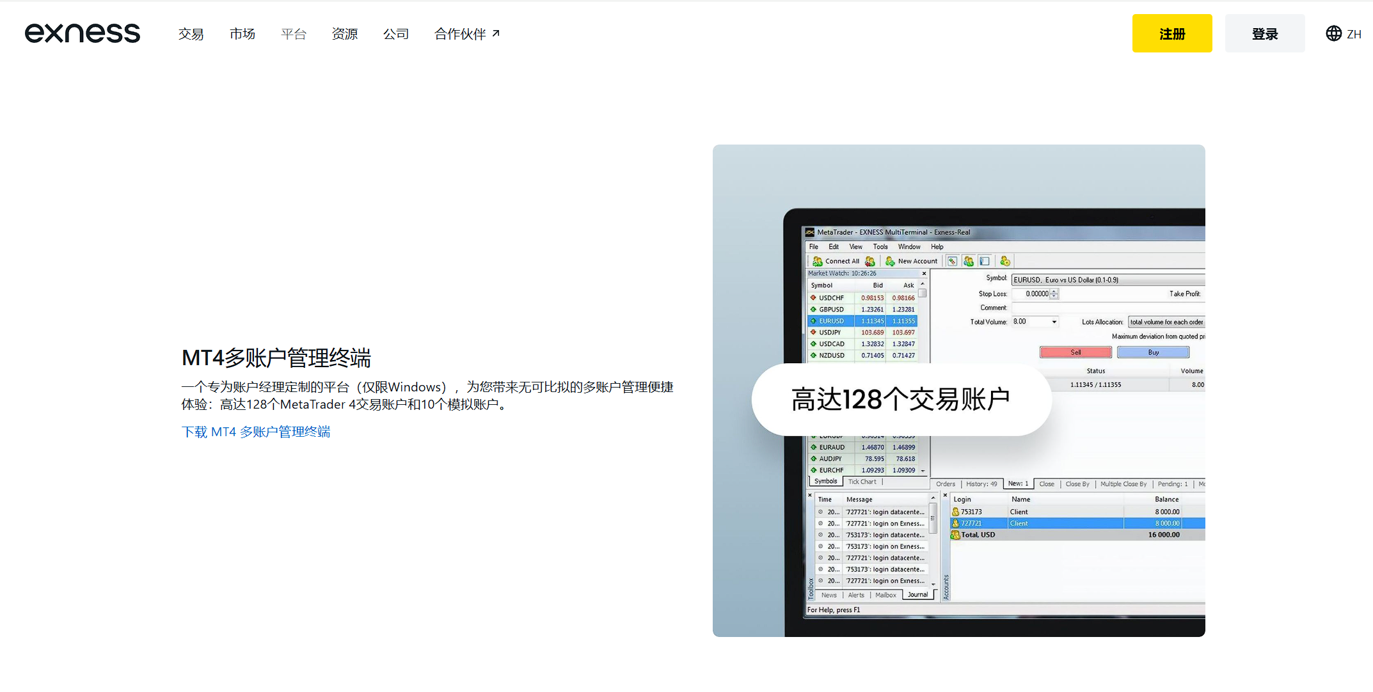1373x692 pixels.
Task: Open the 市场 menu
Action: pyautogui.click(x=242, y=34)
